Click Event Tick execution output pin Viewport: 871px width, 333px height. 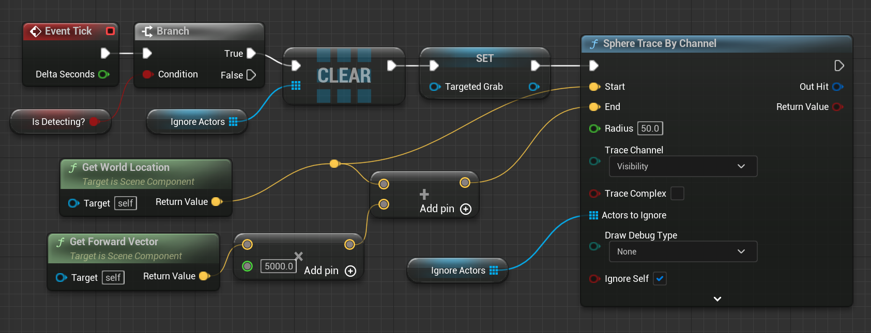point(105,53)
